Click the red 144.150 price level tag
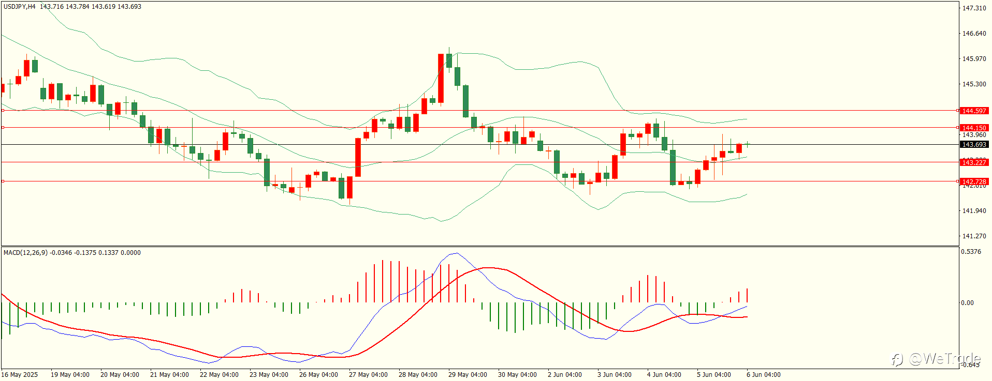 (x=974, y=128)
